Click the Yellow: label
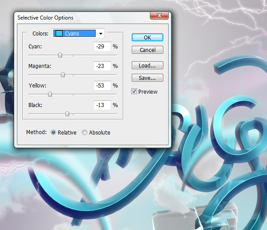267x230 pixels. pyautogui.click(x=37, y=85)
